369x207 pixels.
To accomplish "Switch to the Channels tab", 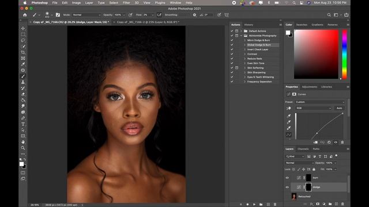I will coord(303,149).
